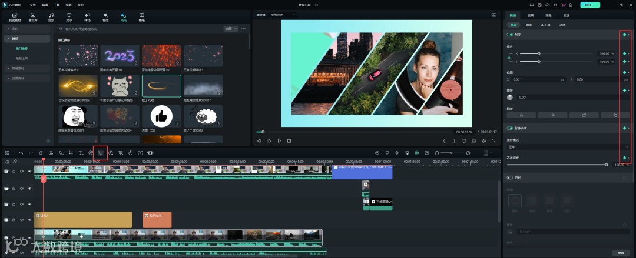The width and height of the screenshot is (636, 258).
Task: Open the 转场 transitions tab
Action: tap(87, 17)
